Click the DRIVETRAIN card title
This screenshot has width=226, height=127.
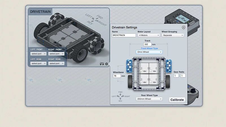pyautogui.click(x=40, y=12)
